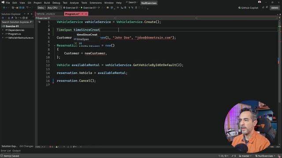
Task: Open the Help menu
Action: (x=119, y=3)
